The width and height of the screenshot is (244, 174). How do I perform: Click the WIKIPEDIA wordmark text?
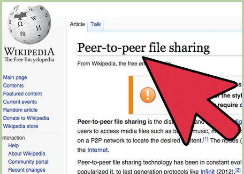[29, 52]
